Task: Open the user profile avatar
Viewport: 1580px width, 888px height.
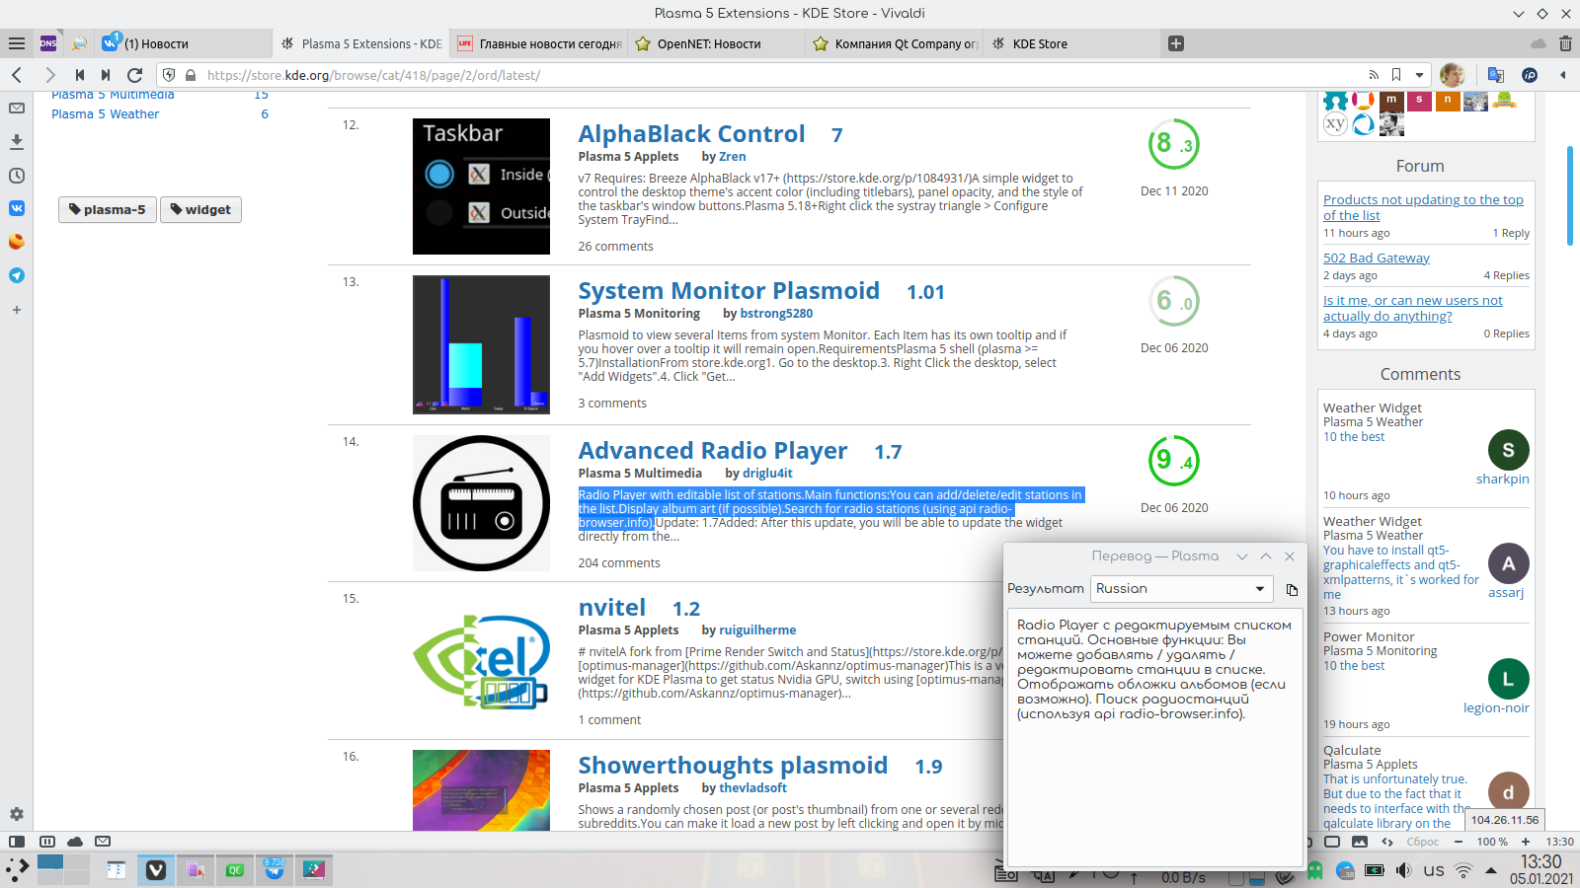Action: (x=1452, y=75)
